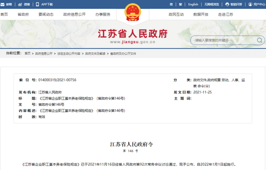Switch language to English
This screenshot has width=266, height=170.
point(193,5)
